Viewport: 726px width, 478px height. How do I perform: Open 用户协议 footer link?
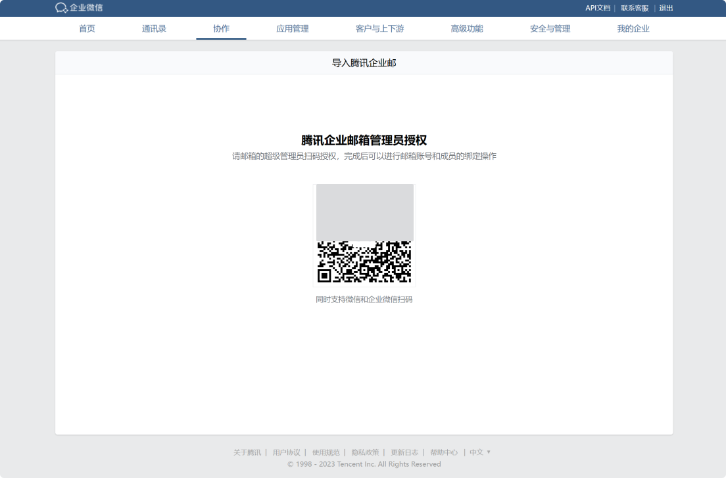(x=287, y=452)
